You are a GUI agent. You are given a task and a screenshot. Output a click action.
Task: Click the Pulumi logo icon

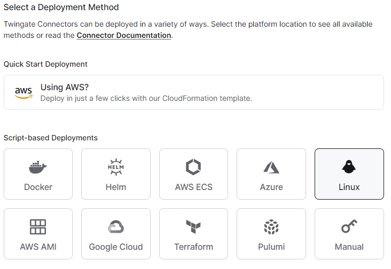tap(271, 227)
